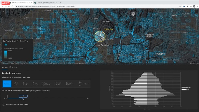Image resolution: width=199 pixels, height=112 pixels.
Task: Open the browser extensions puzzle icon
Action: coord(187,6)
